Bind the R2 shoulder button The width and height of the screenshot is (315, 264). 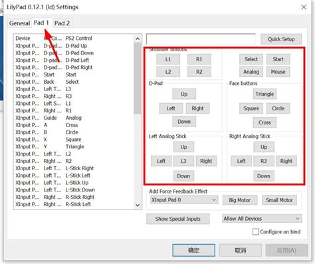coord(199,72)
